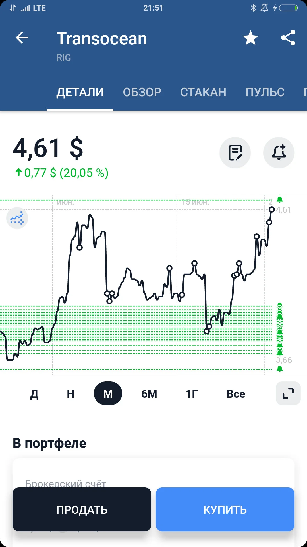Viewport: 307px width, 547px height.
Task: Tap the back arrow in header
Action: click(22, 38)
